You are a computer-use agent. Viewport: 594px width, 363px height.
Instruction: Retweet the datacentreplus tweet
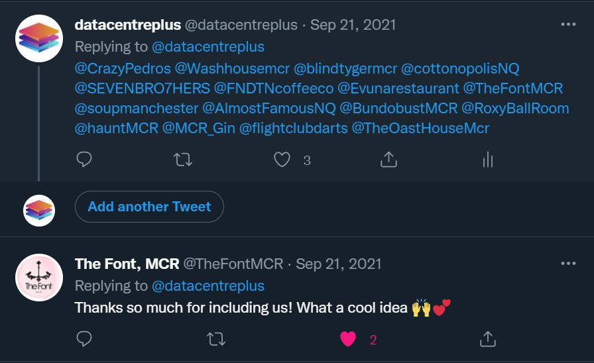click(x=182, y=160)
